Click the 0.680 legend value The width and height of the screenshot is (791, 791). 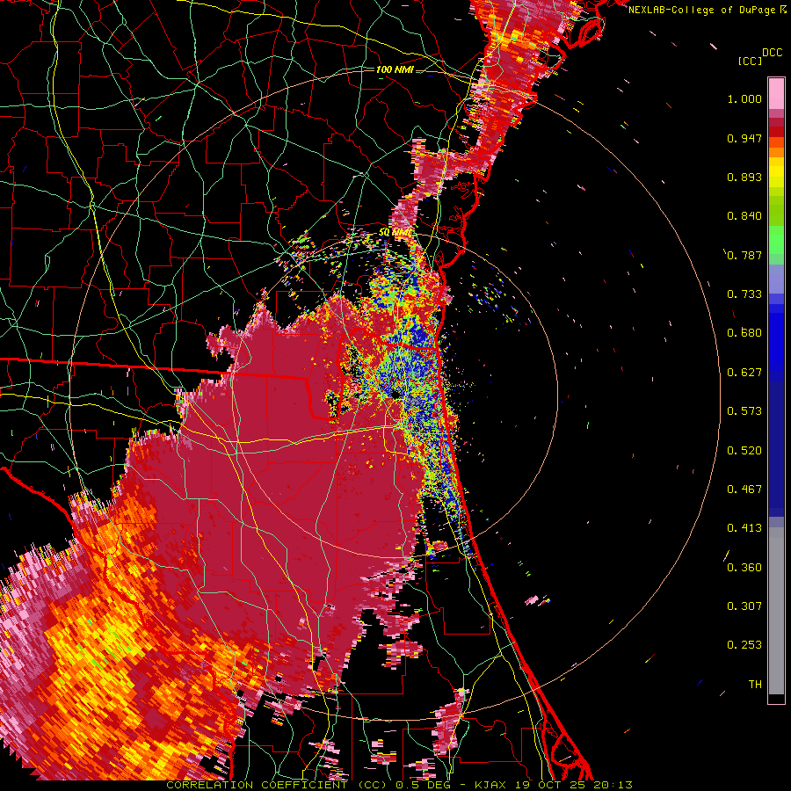(x=744, y=333)
